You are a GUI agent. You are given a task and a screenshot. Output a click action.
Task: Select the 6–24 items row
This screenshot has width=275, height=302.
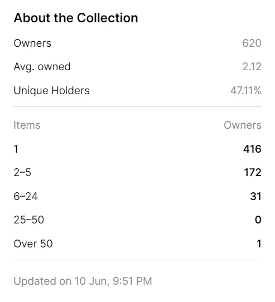[137, 196]
